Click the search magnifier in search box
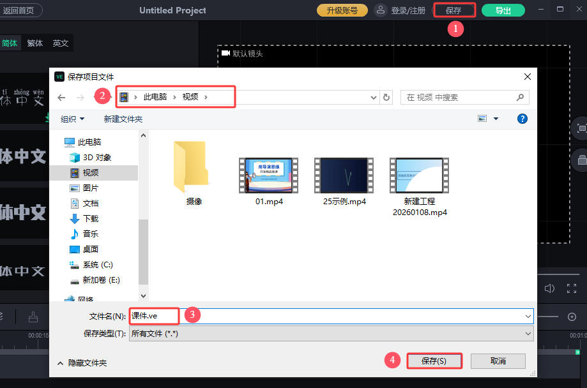The image size is (587, 388). [521, 97]
